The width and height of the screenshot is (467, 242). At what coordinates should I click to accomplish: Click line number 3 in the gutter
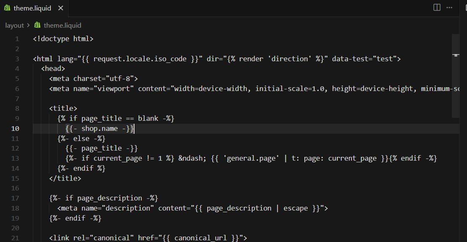[x=17, y=59]
